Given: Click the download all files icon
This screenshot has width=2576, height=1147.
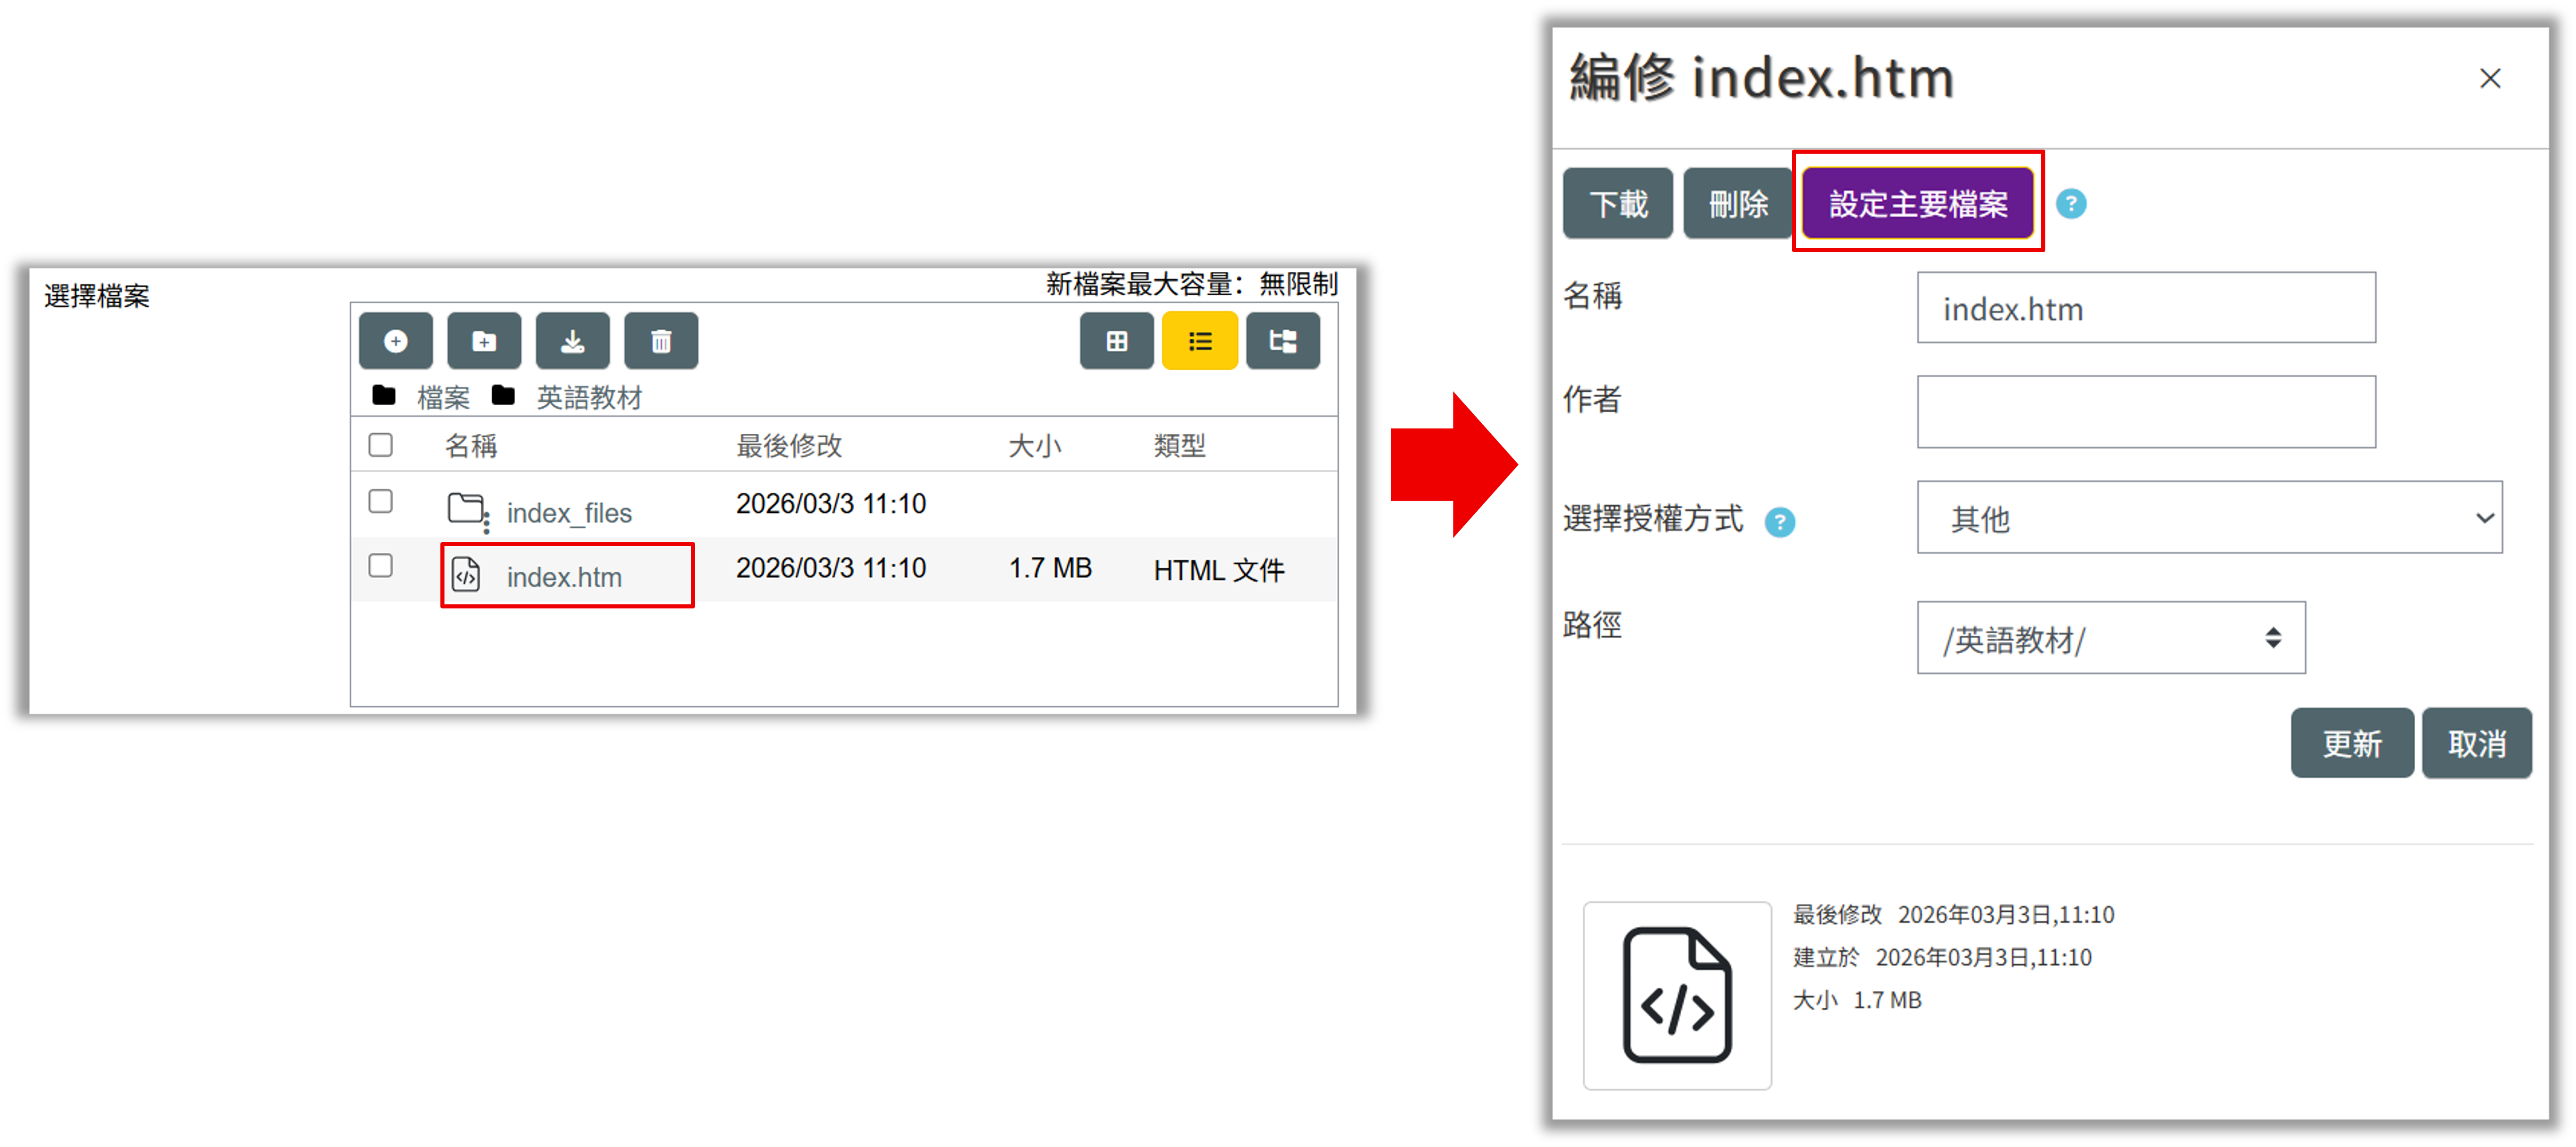Looking at the screenshot, I should click(572, 339).
